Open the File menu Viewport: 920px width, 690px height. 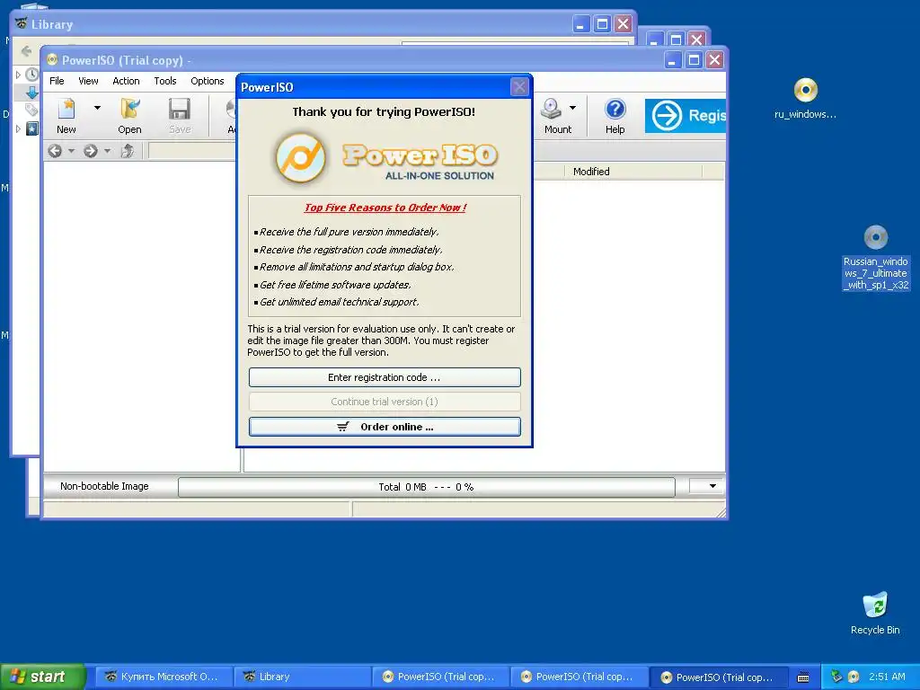click(57, 81)
